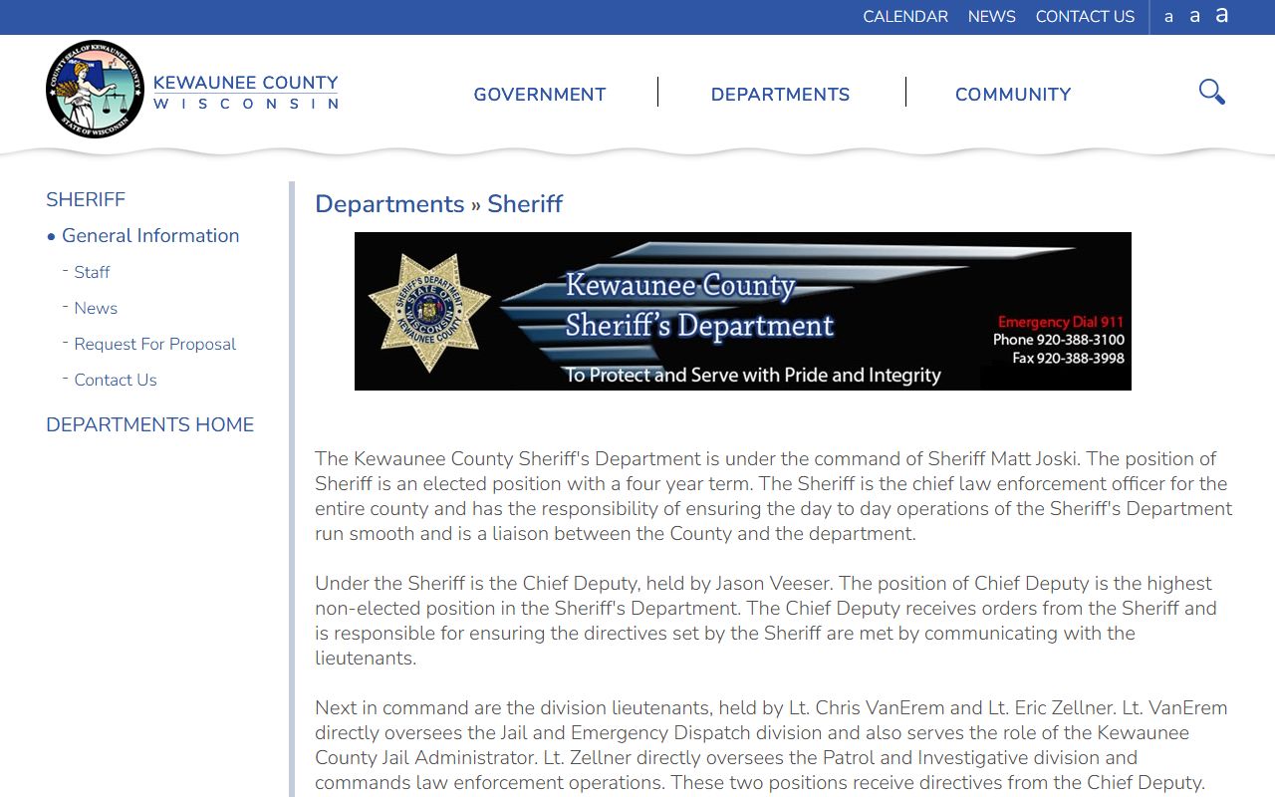Click the 'To Protect and Serve' motto
The image size is (1275, 797).
point(753,376)
